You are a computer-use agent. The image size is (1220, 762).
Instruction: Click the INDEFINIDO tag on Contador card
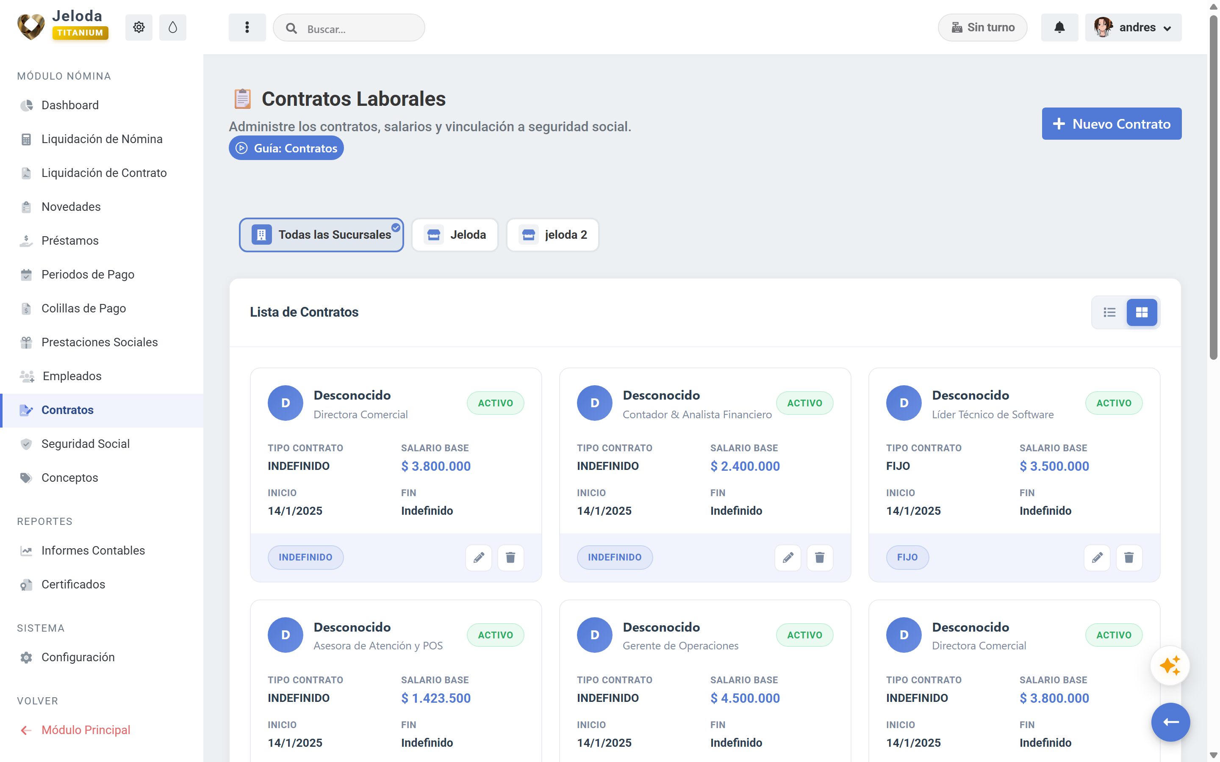point(615,558)
